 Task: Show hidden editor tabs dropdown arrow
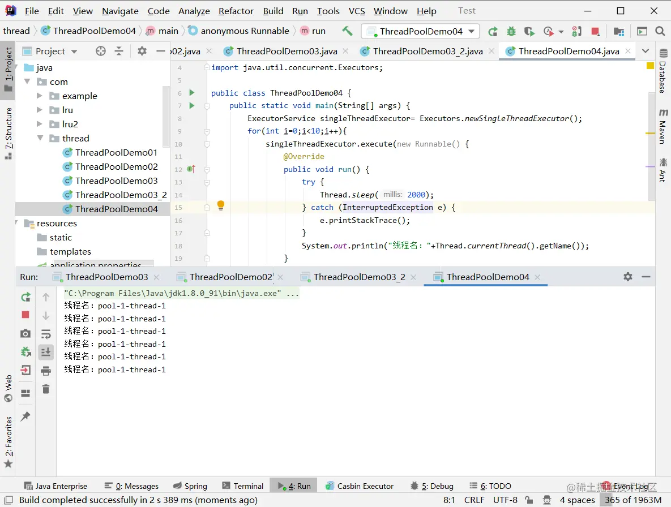[646, 51]
